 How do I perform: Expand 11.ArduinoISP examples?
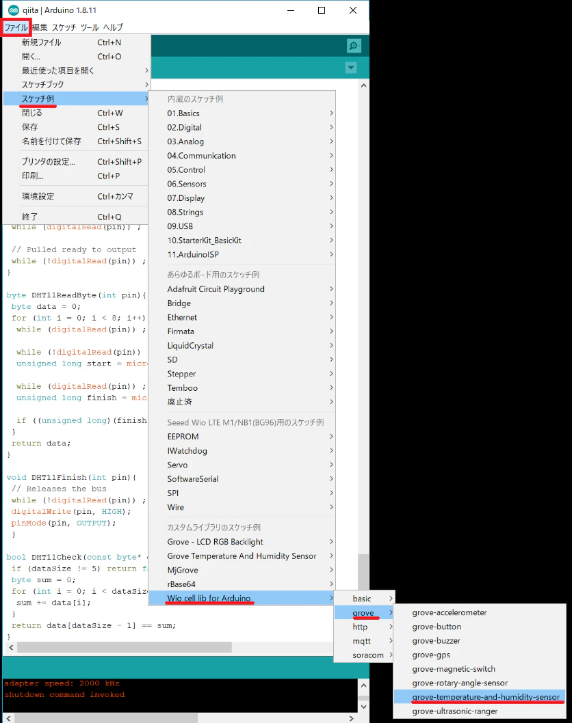(x=242, y=254)
